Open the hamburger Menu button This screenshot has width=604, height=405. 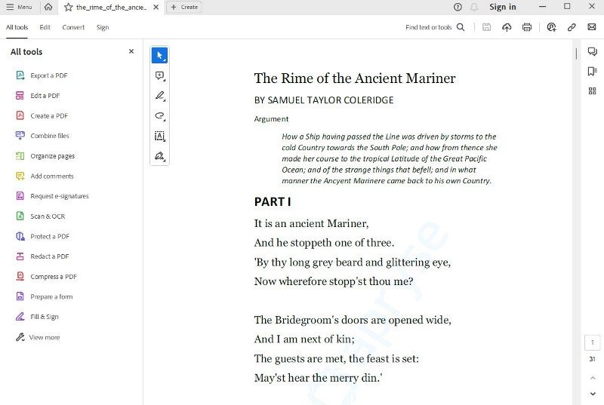point(20,7)
